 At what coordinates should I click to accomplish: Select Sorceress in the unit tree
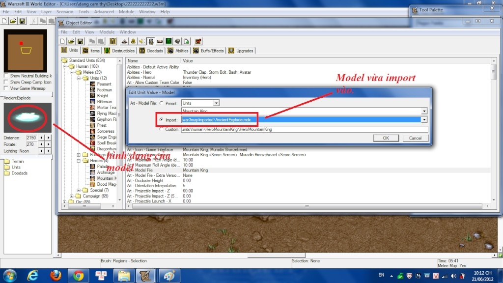pos(106,131)
